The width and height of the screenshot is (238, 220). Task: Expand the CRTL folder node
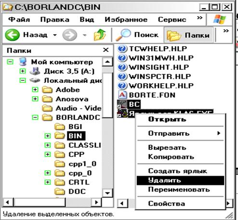click(48, 182)
